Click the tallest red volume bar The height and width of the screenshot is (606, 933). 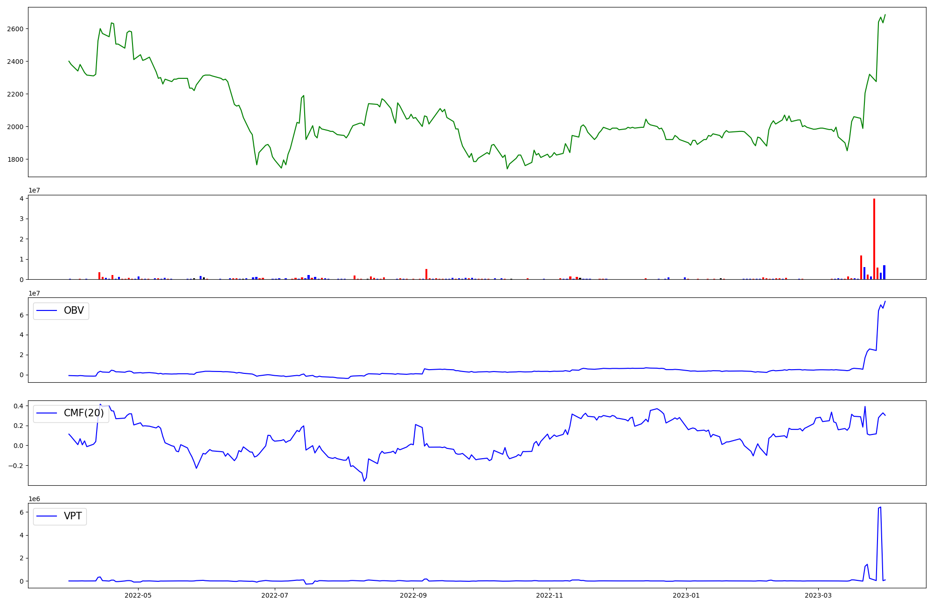tap(874, 239)
